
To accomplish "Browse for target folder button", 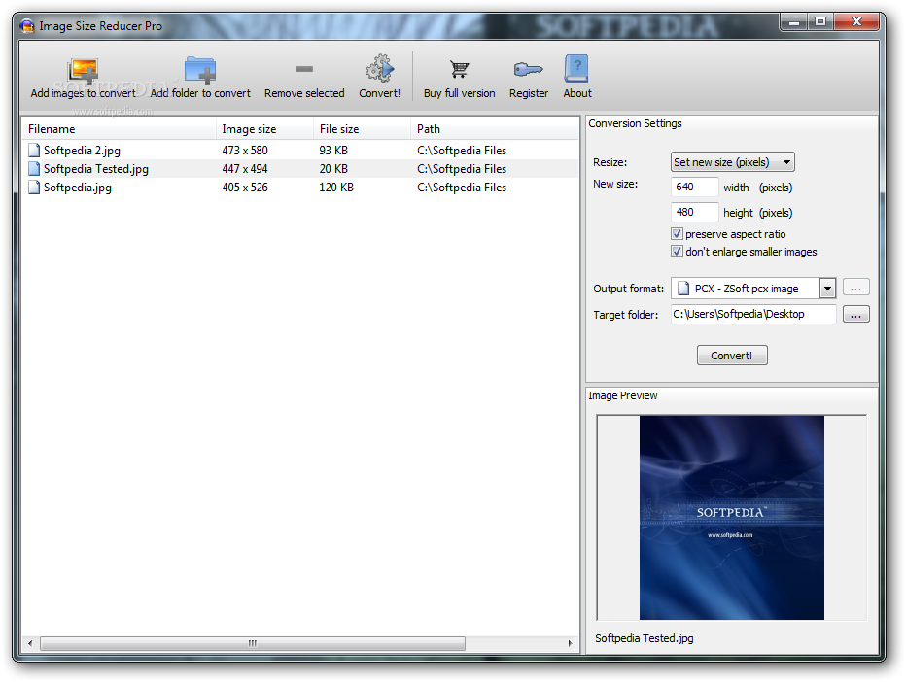I will [x=856, y=314].
